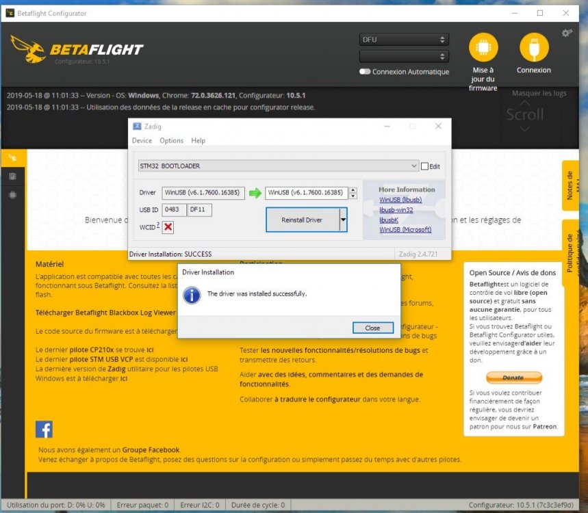Open the empty baud rate dropdown below DFU

click(404, 57)
